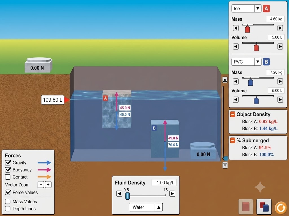
Task: Increase Block B mass with right arrow
Action: point(280,81)
